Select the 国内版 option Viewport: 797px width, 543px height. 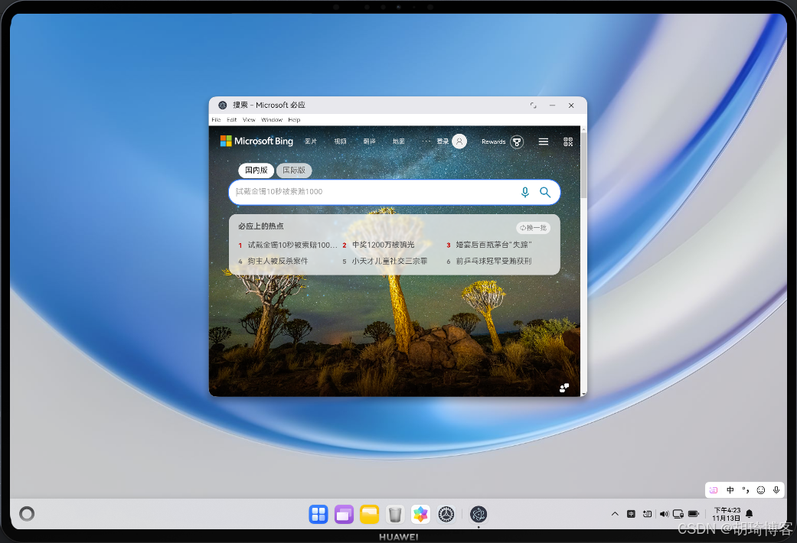tap(256, 170)
